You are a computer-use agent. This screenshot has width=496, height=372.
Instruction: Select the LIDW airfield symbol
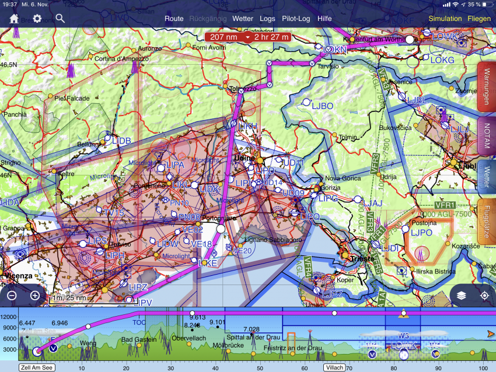point(152,241)
